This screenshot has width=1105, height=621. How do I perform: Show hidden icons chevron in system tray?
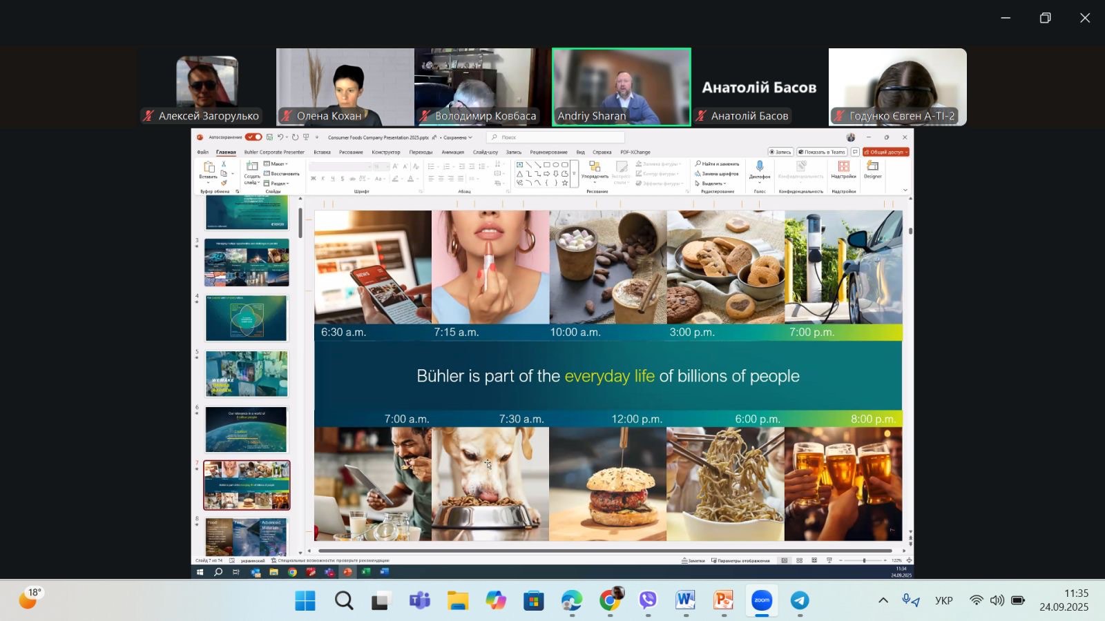(x=883, y=600)
